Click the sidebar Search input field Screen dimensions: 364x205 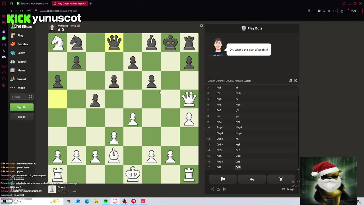22,97
